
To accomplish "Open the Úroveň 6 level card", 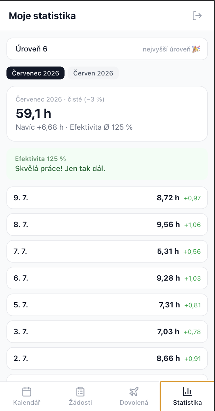I will 107,49.
